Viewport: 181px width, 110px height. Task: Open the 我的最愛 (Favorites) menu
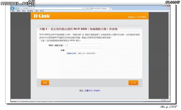(x=30, y=11)
